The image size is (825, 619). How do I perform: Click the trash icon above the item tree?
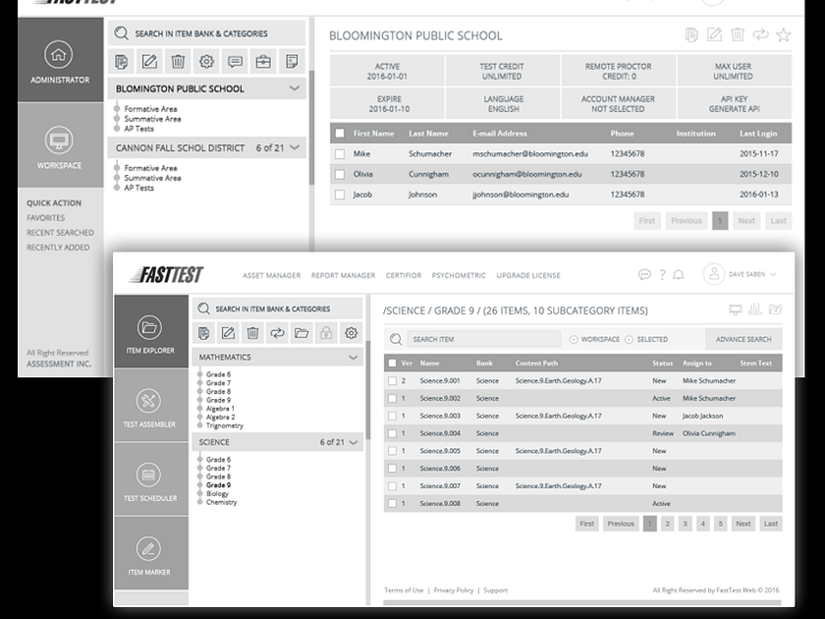pyautogui.click(x=250, y=333)
